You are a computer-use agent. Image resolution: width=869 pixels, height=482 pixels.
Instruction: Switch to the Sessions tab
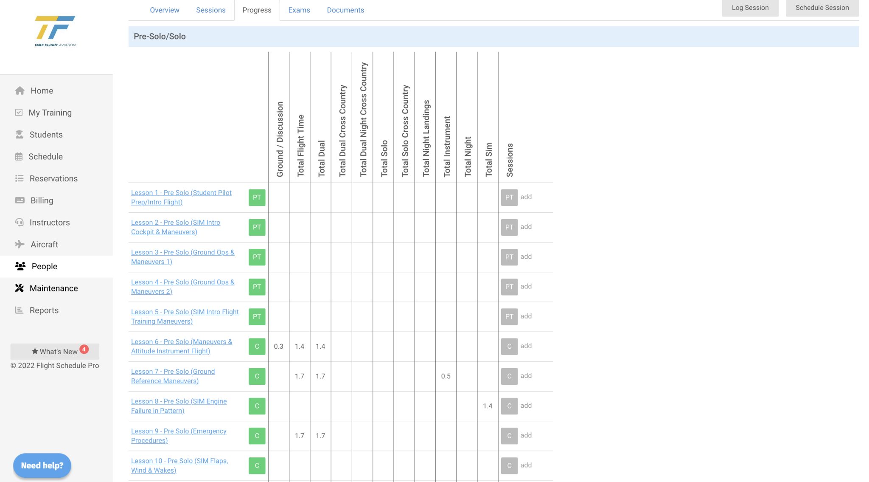point(210,10)
